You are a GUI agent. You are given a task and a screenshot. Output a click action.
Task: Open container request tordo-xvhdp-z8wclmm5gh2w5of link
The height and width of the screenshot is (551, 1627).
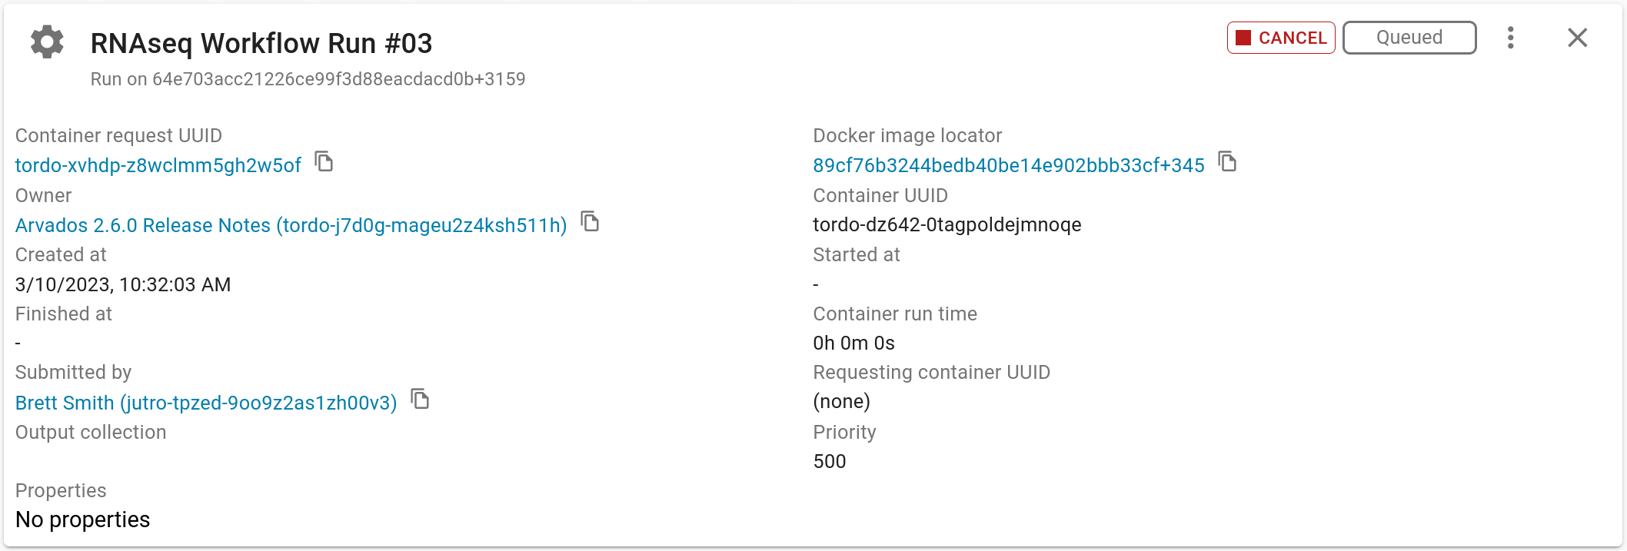click(158, 165)
